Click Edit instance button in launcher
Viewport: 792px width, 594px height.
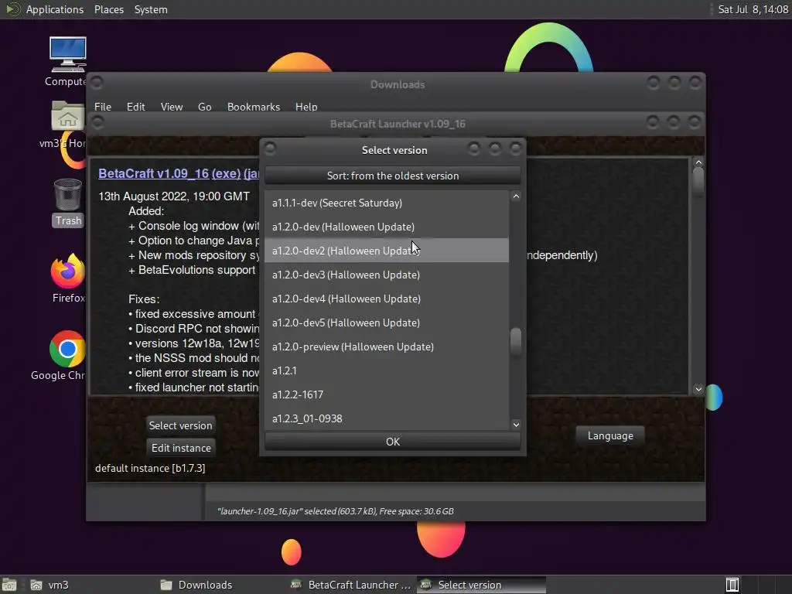point(181,448)
